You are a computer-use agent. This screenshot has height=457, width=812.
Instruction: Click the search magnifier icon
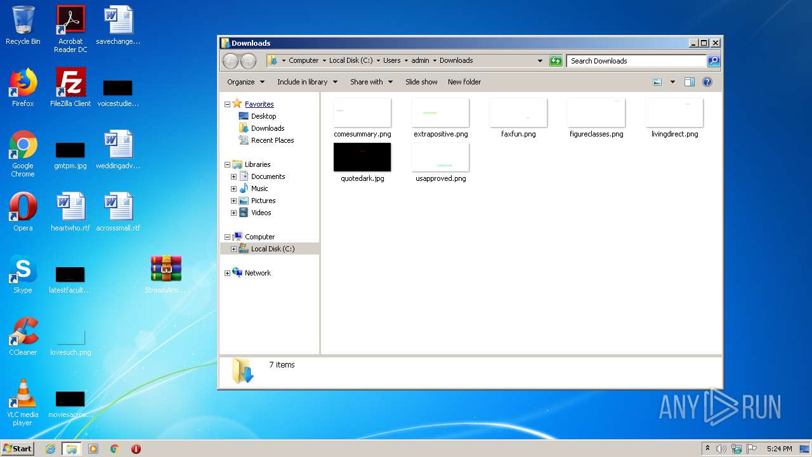[x=714, y=61]
